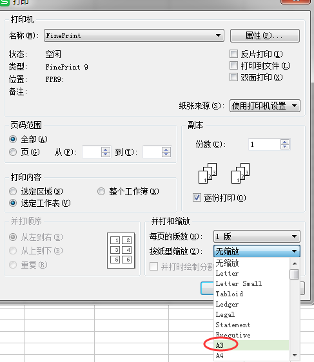The image size is (314, 362).
Task: Click the page layout order preview icon
Action: tap(121, 251)
